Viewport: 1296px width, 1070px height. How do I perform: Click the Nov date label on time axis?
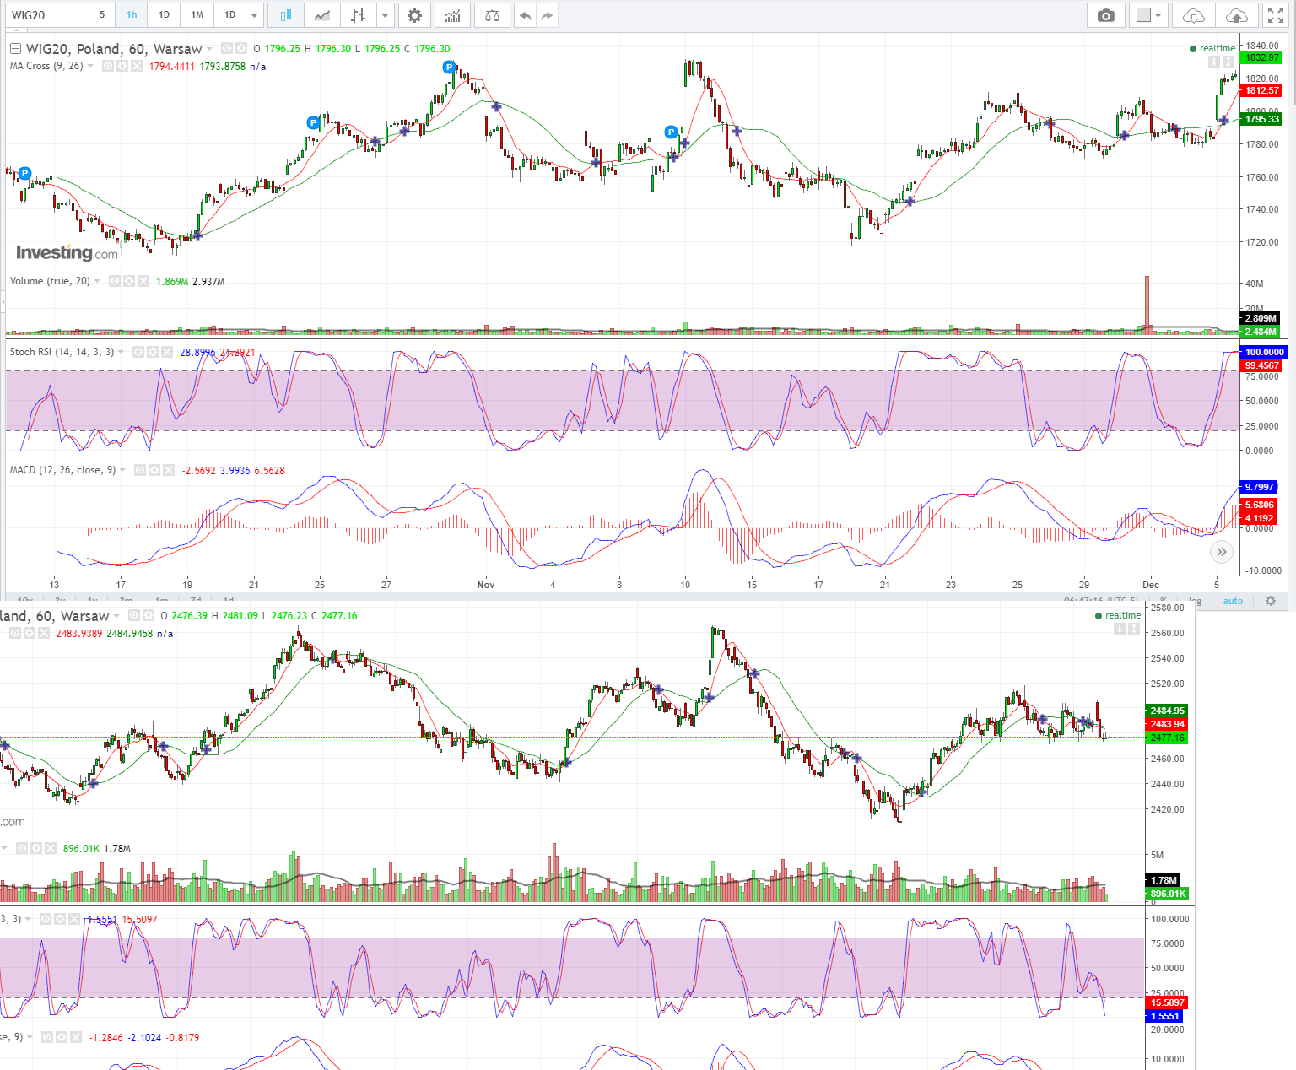coord(486,585)
